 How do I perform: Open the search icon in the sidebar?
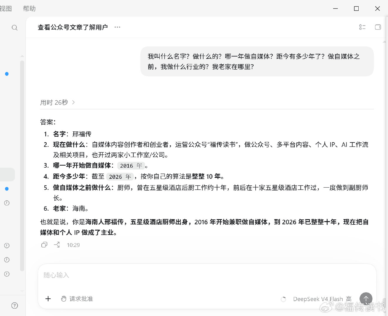tap(14, 28)
